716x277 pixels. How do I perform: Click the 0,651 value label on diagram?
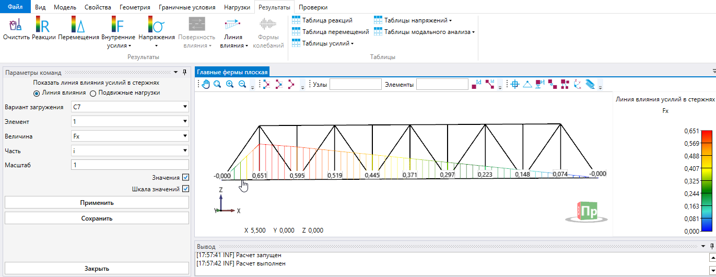[260, 176]
